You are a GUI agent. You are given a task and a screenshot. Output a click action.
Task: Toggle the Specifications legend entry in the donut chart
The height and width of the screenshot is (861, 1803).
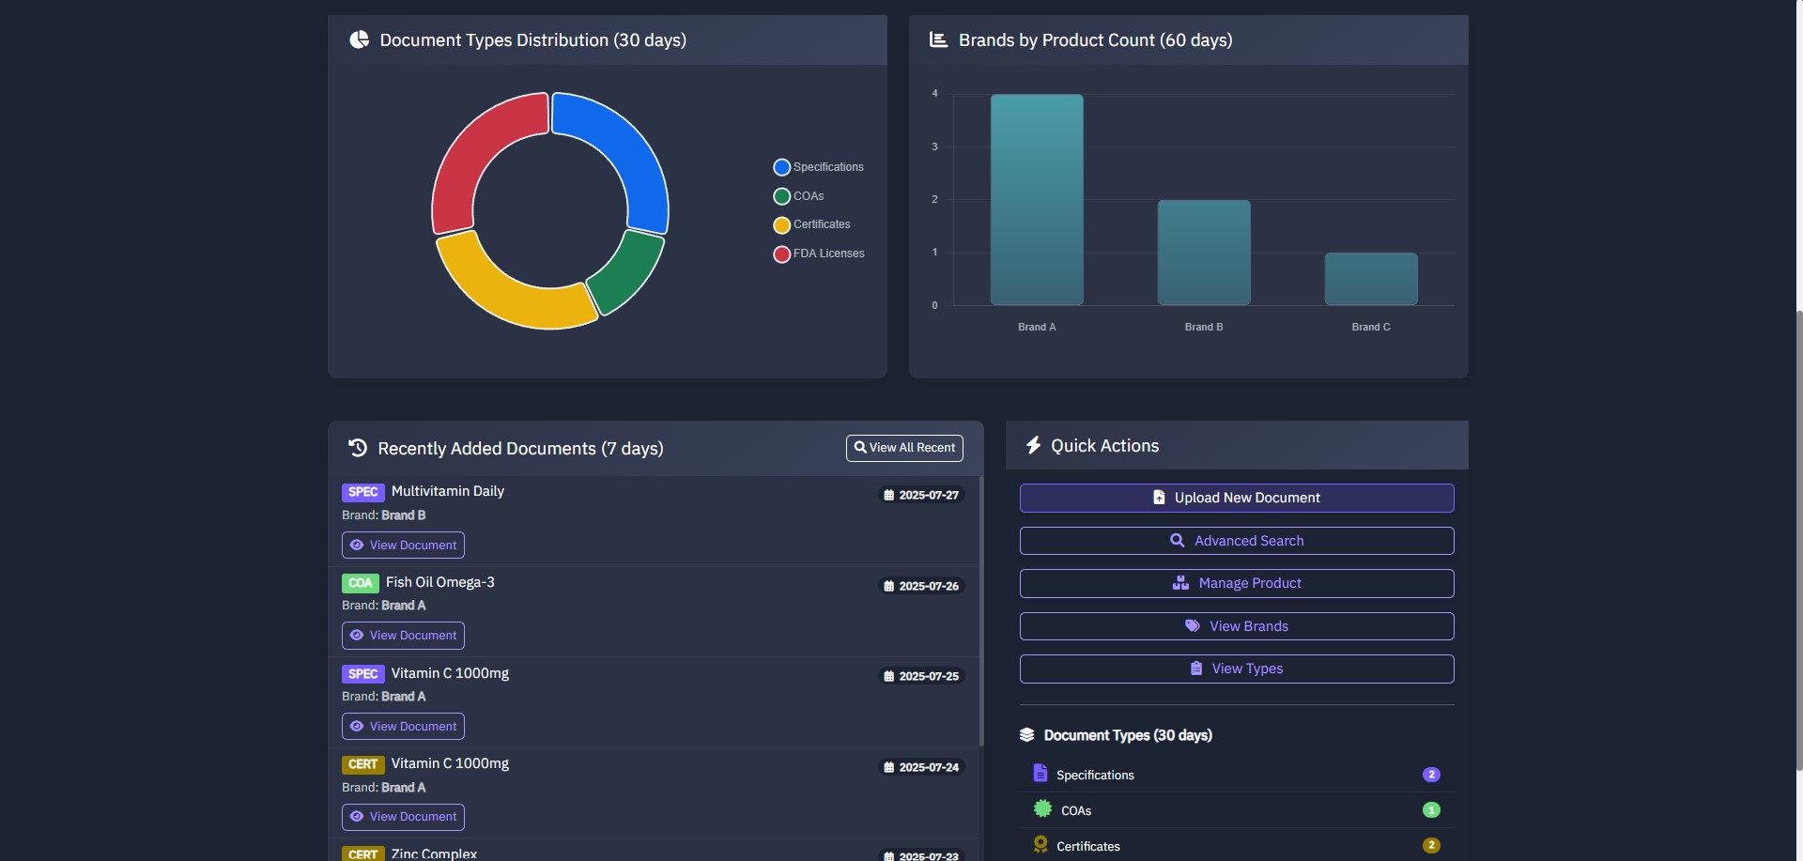tap(818, 167)
